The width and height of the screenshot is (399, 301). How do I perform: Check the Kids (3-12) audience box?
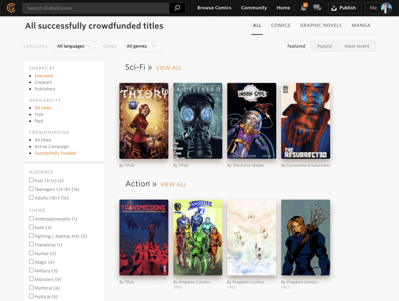click(31, 180)
